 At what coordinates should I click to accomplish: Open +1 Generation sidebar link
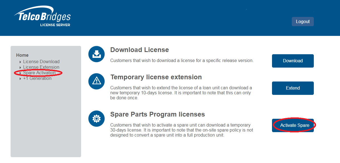[x=37, y=78]
